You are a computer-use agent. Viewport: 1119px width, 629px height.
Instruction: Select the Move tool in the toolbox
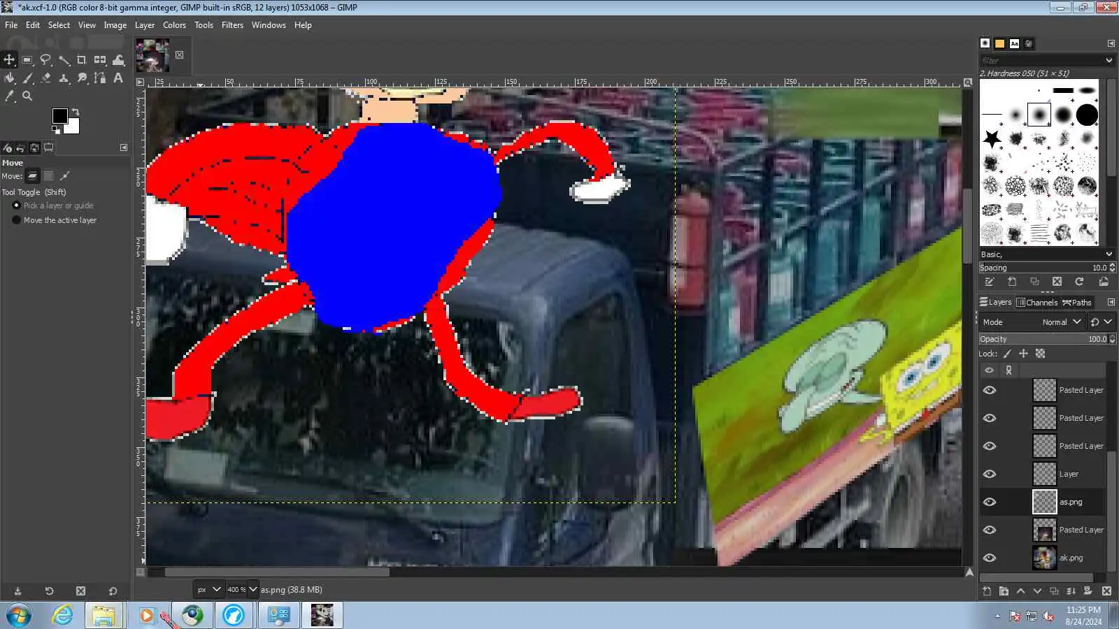tap(9, 60)
